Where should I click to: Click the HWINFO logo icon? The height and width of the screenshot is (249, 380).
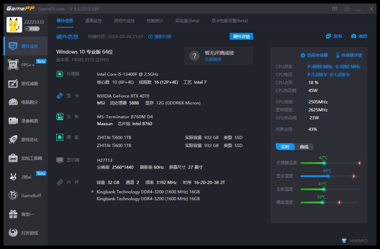344,241
